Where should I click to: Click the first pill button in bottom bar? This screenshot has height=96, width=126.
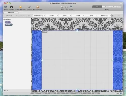(x=35, y=93)
